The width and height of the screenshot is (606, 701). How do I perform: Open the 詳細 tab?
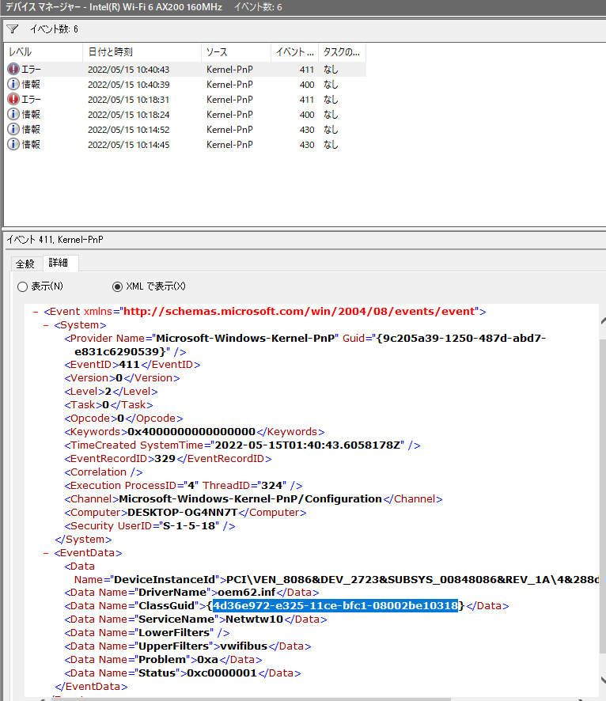(x=59, y=263)
